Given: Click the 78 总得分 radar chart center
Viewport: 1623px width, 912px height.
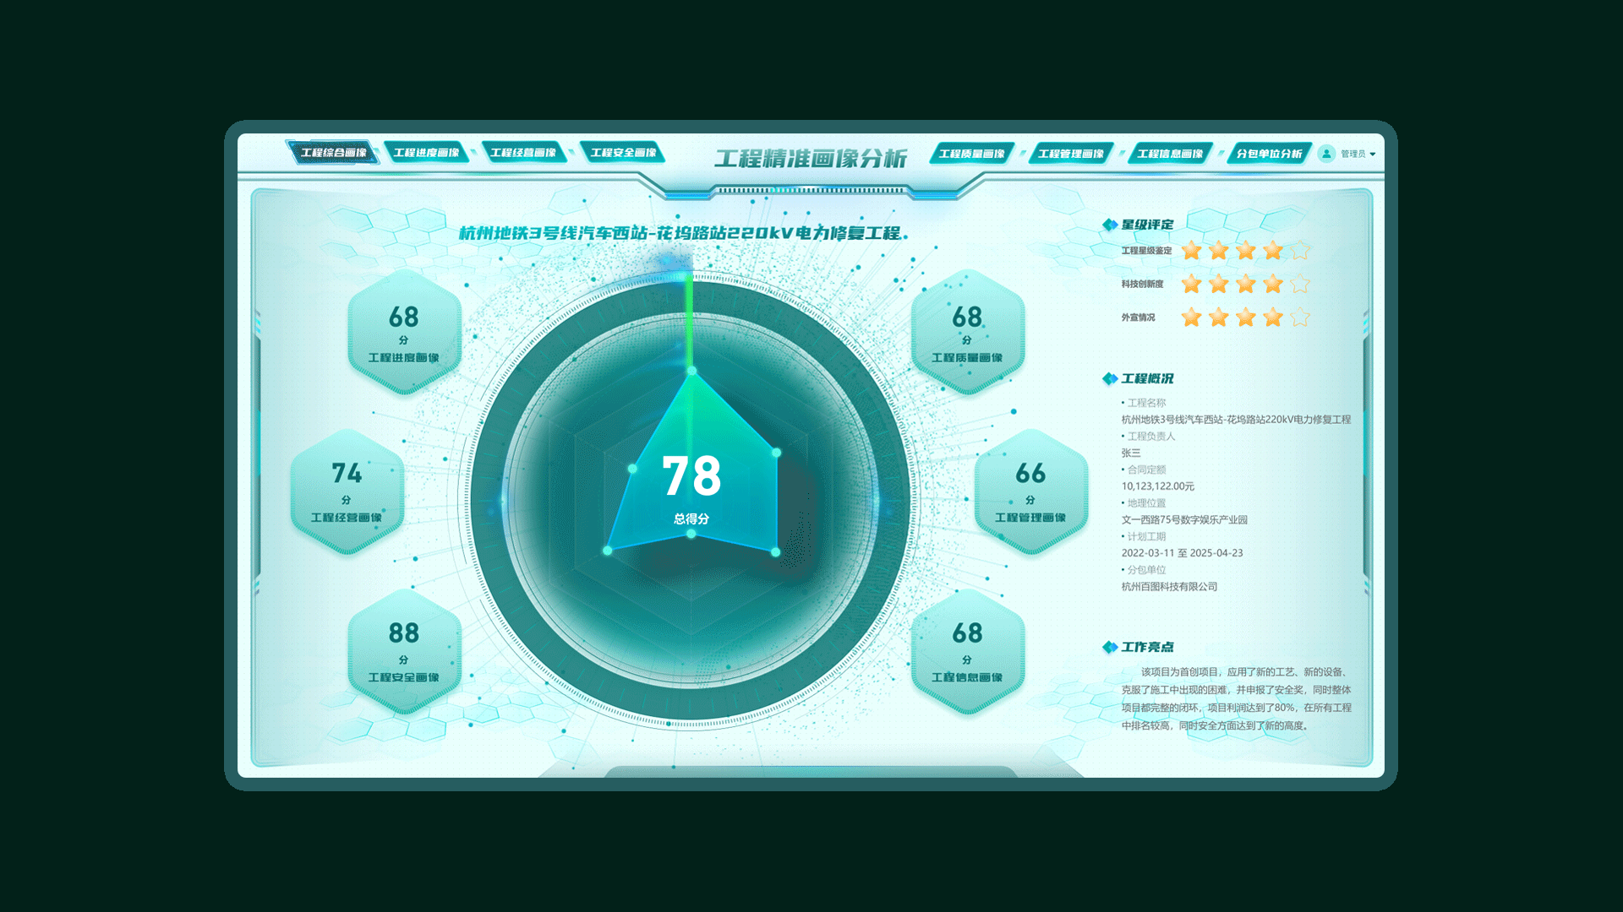Looking at the screenshot, I should 691,486.
